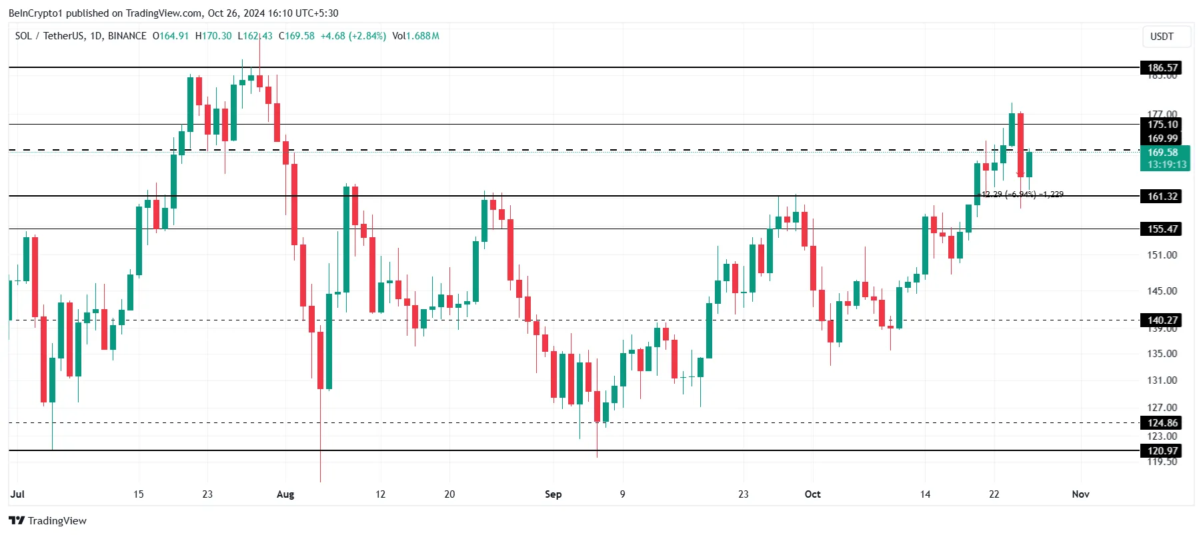
Task: Click the Aug marker on time axis
Action: [x=285, y=494]
